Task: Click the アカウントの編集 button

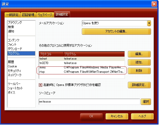Action: pos(116,31)
